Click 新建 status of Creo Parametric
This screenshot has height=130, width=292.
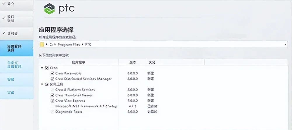pos(151,73)
